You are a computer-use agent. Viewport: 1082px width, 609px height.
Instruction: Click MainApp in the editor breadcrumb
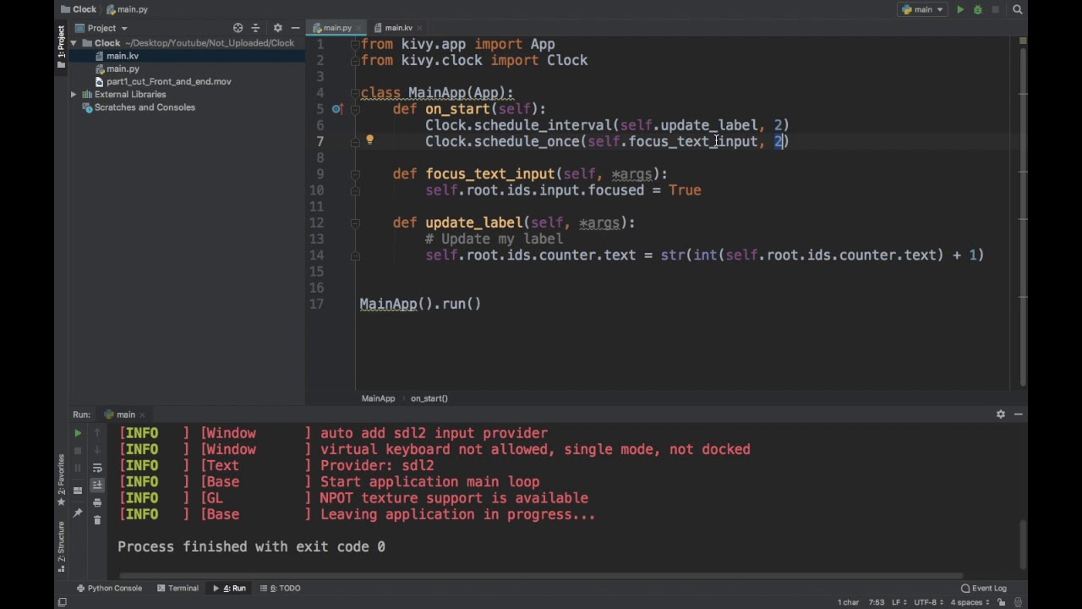pyautogui.click(x=378, y=398)
